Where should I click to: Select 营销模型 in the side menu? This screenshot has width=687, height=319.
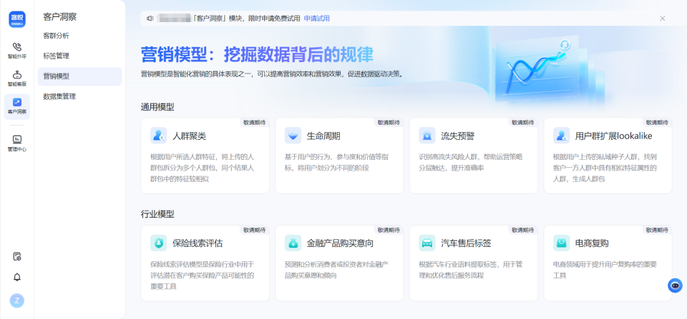click(57, 76)
